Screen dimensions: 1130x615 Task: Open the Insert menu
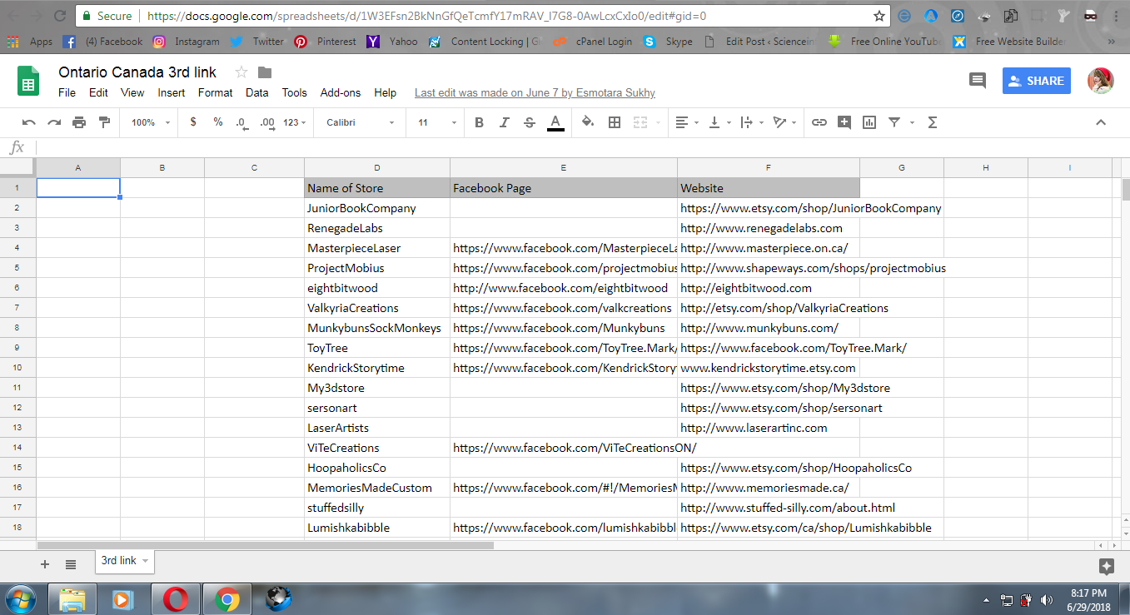click(x=172, y=92)
